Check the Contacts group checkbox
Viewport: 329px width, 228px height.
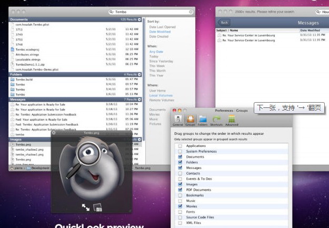coord(181,173)
